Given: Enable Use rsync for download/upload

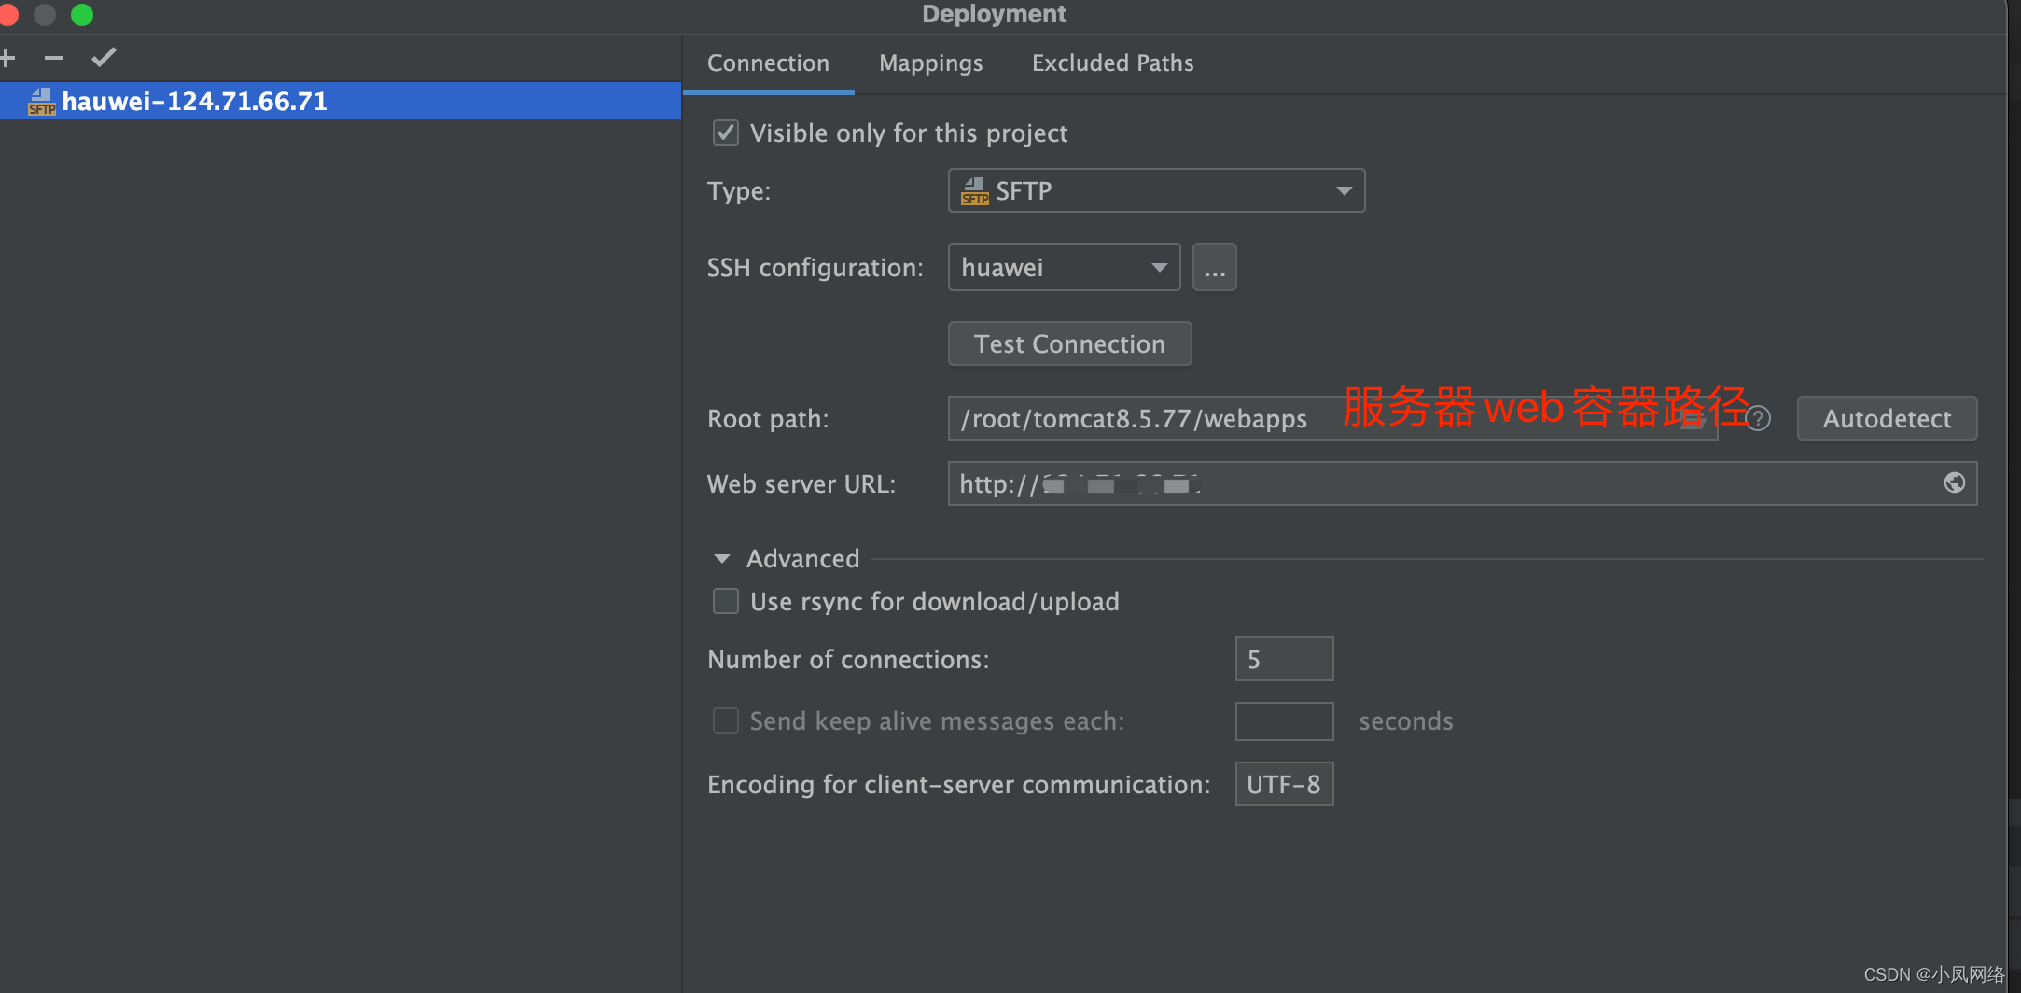Looking at the screenshot, I should point(725,601).
